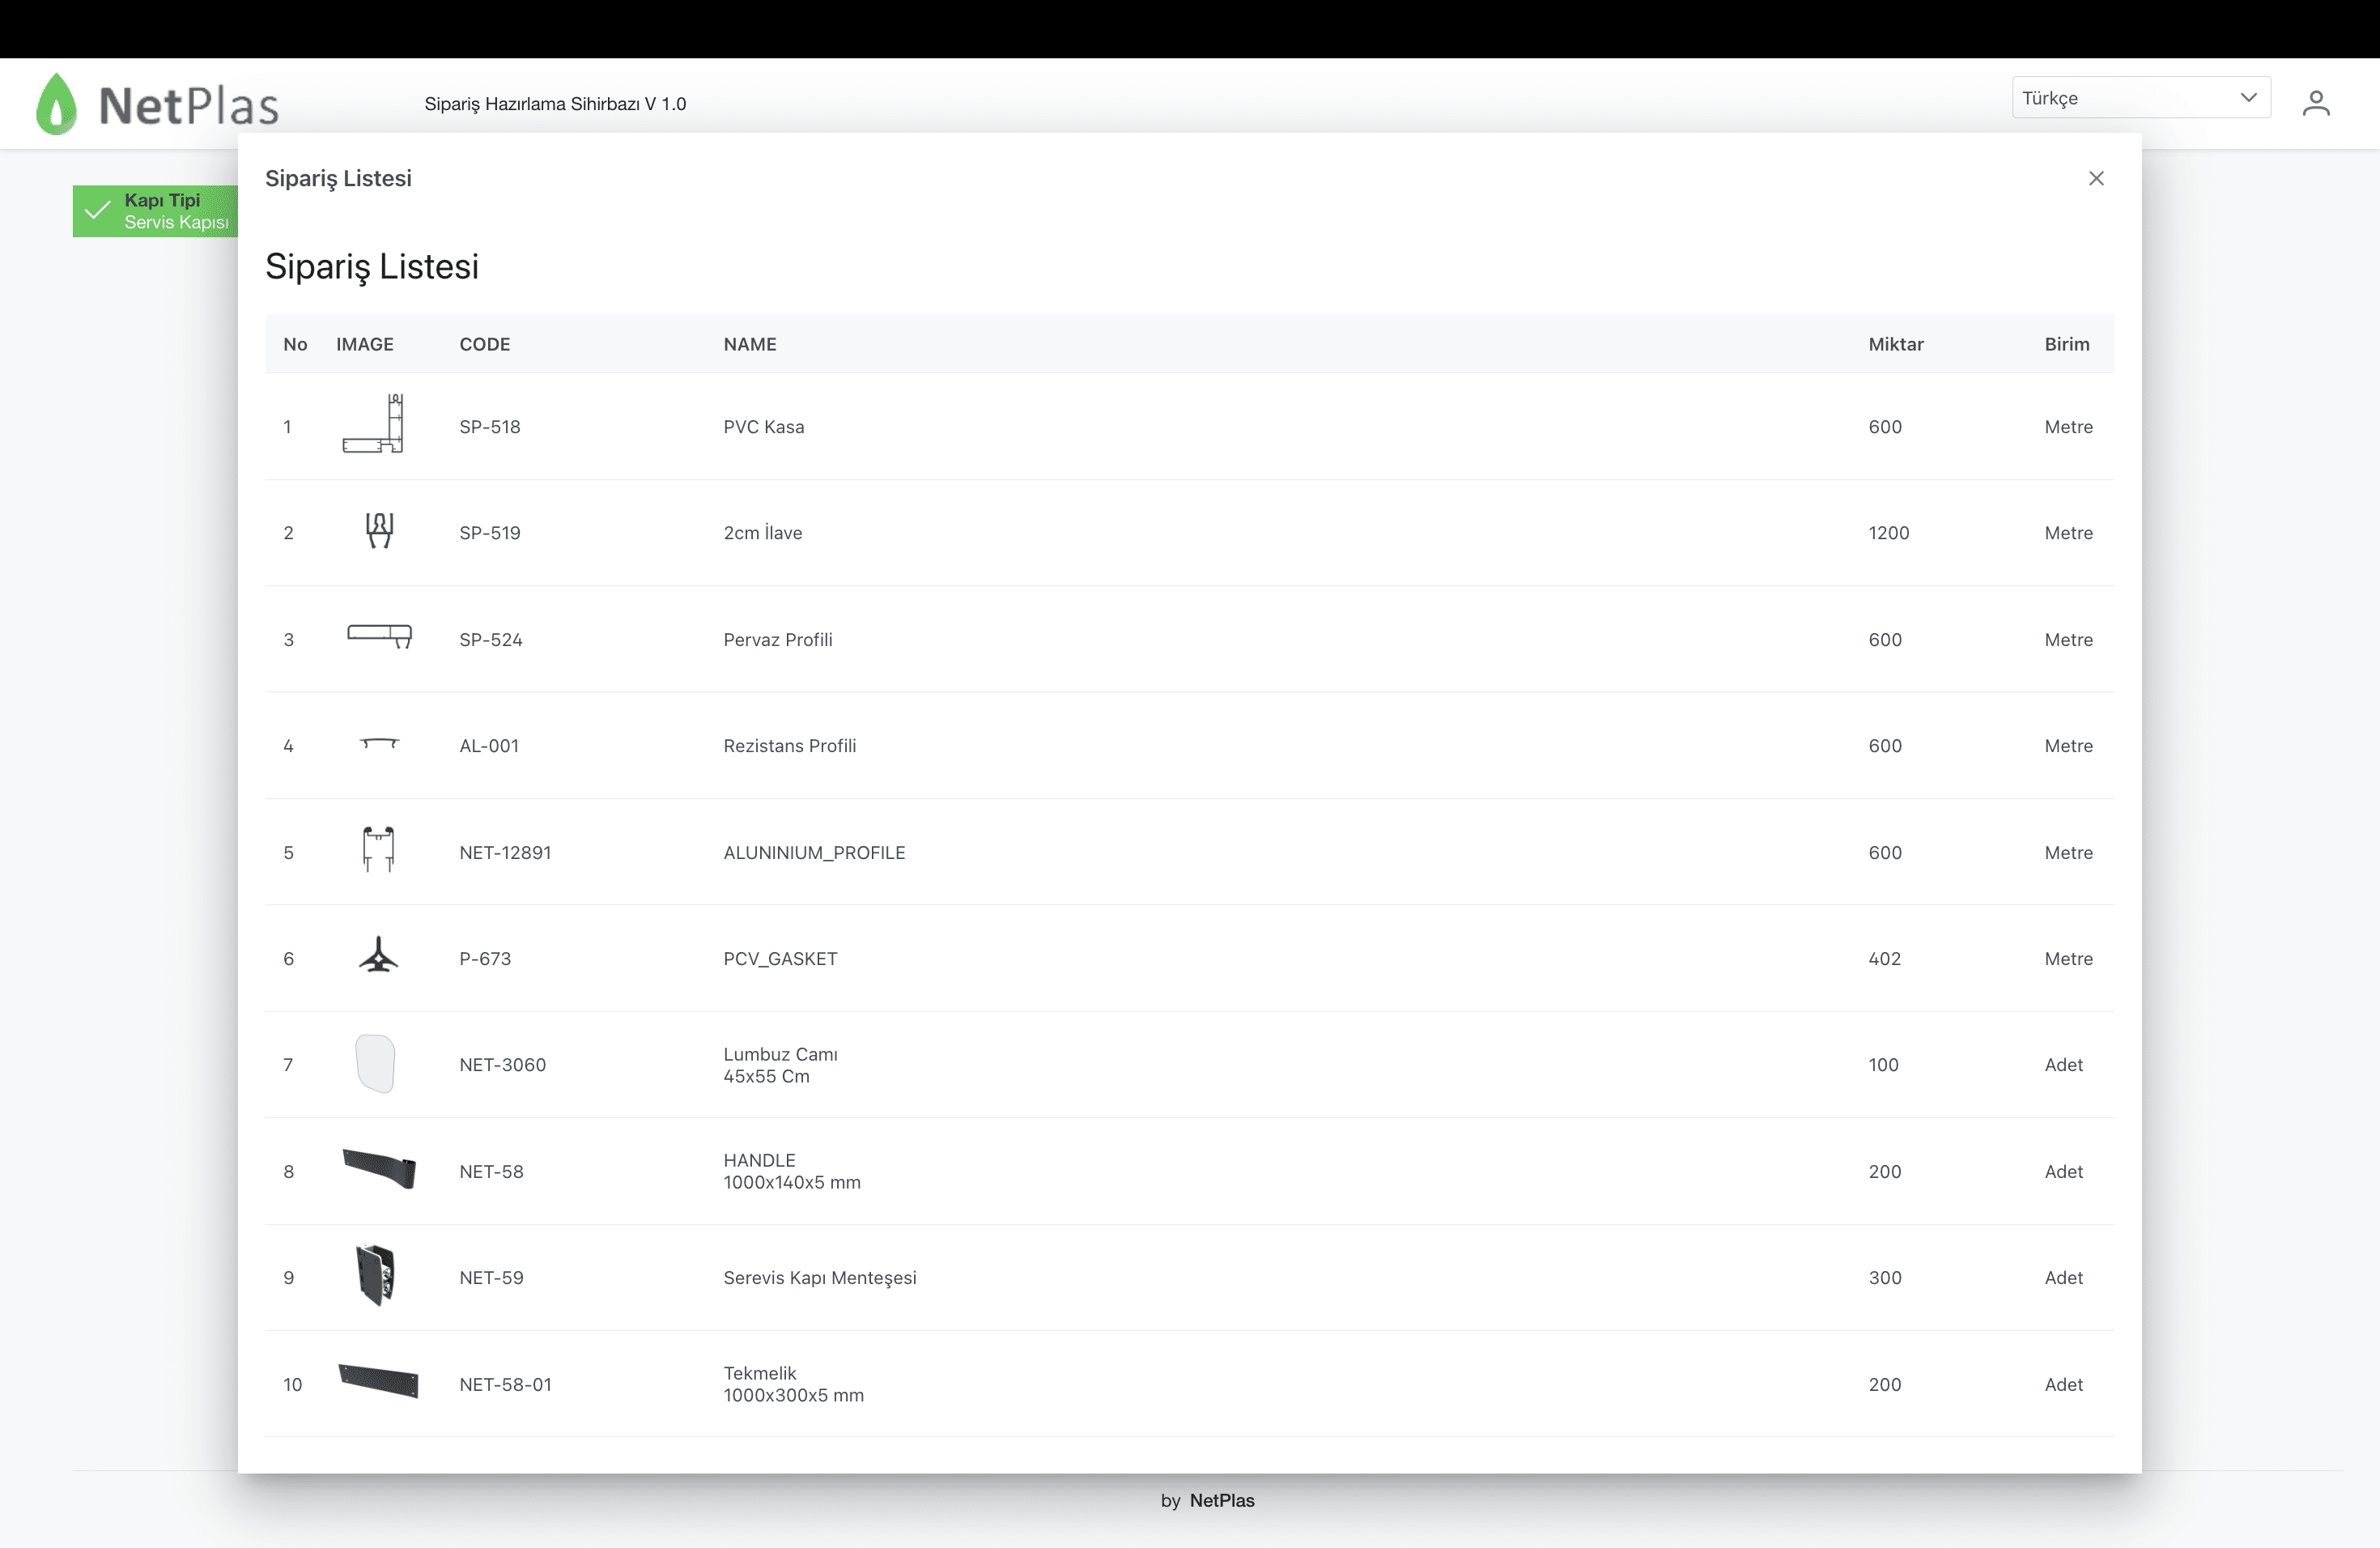
Task: Open the Türkçe language dropdown
Action: tap(2140, 98)
